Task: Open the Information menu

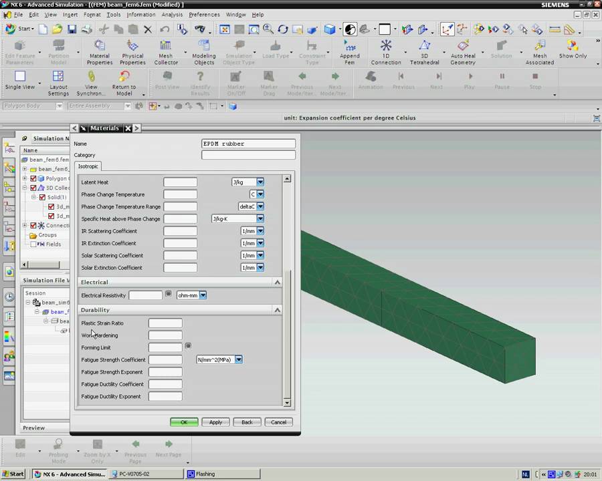Action: [141, 15]
